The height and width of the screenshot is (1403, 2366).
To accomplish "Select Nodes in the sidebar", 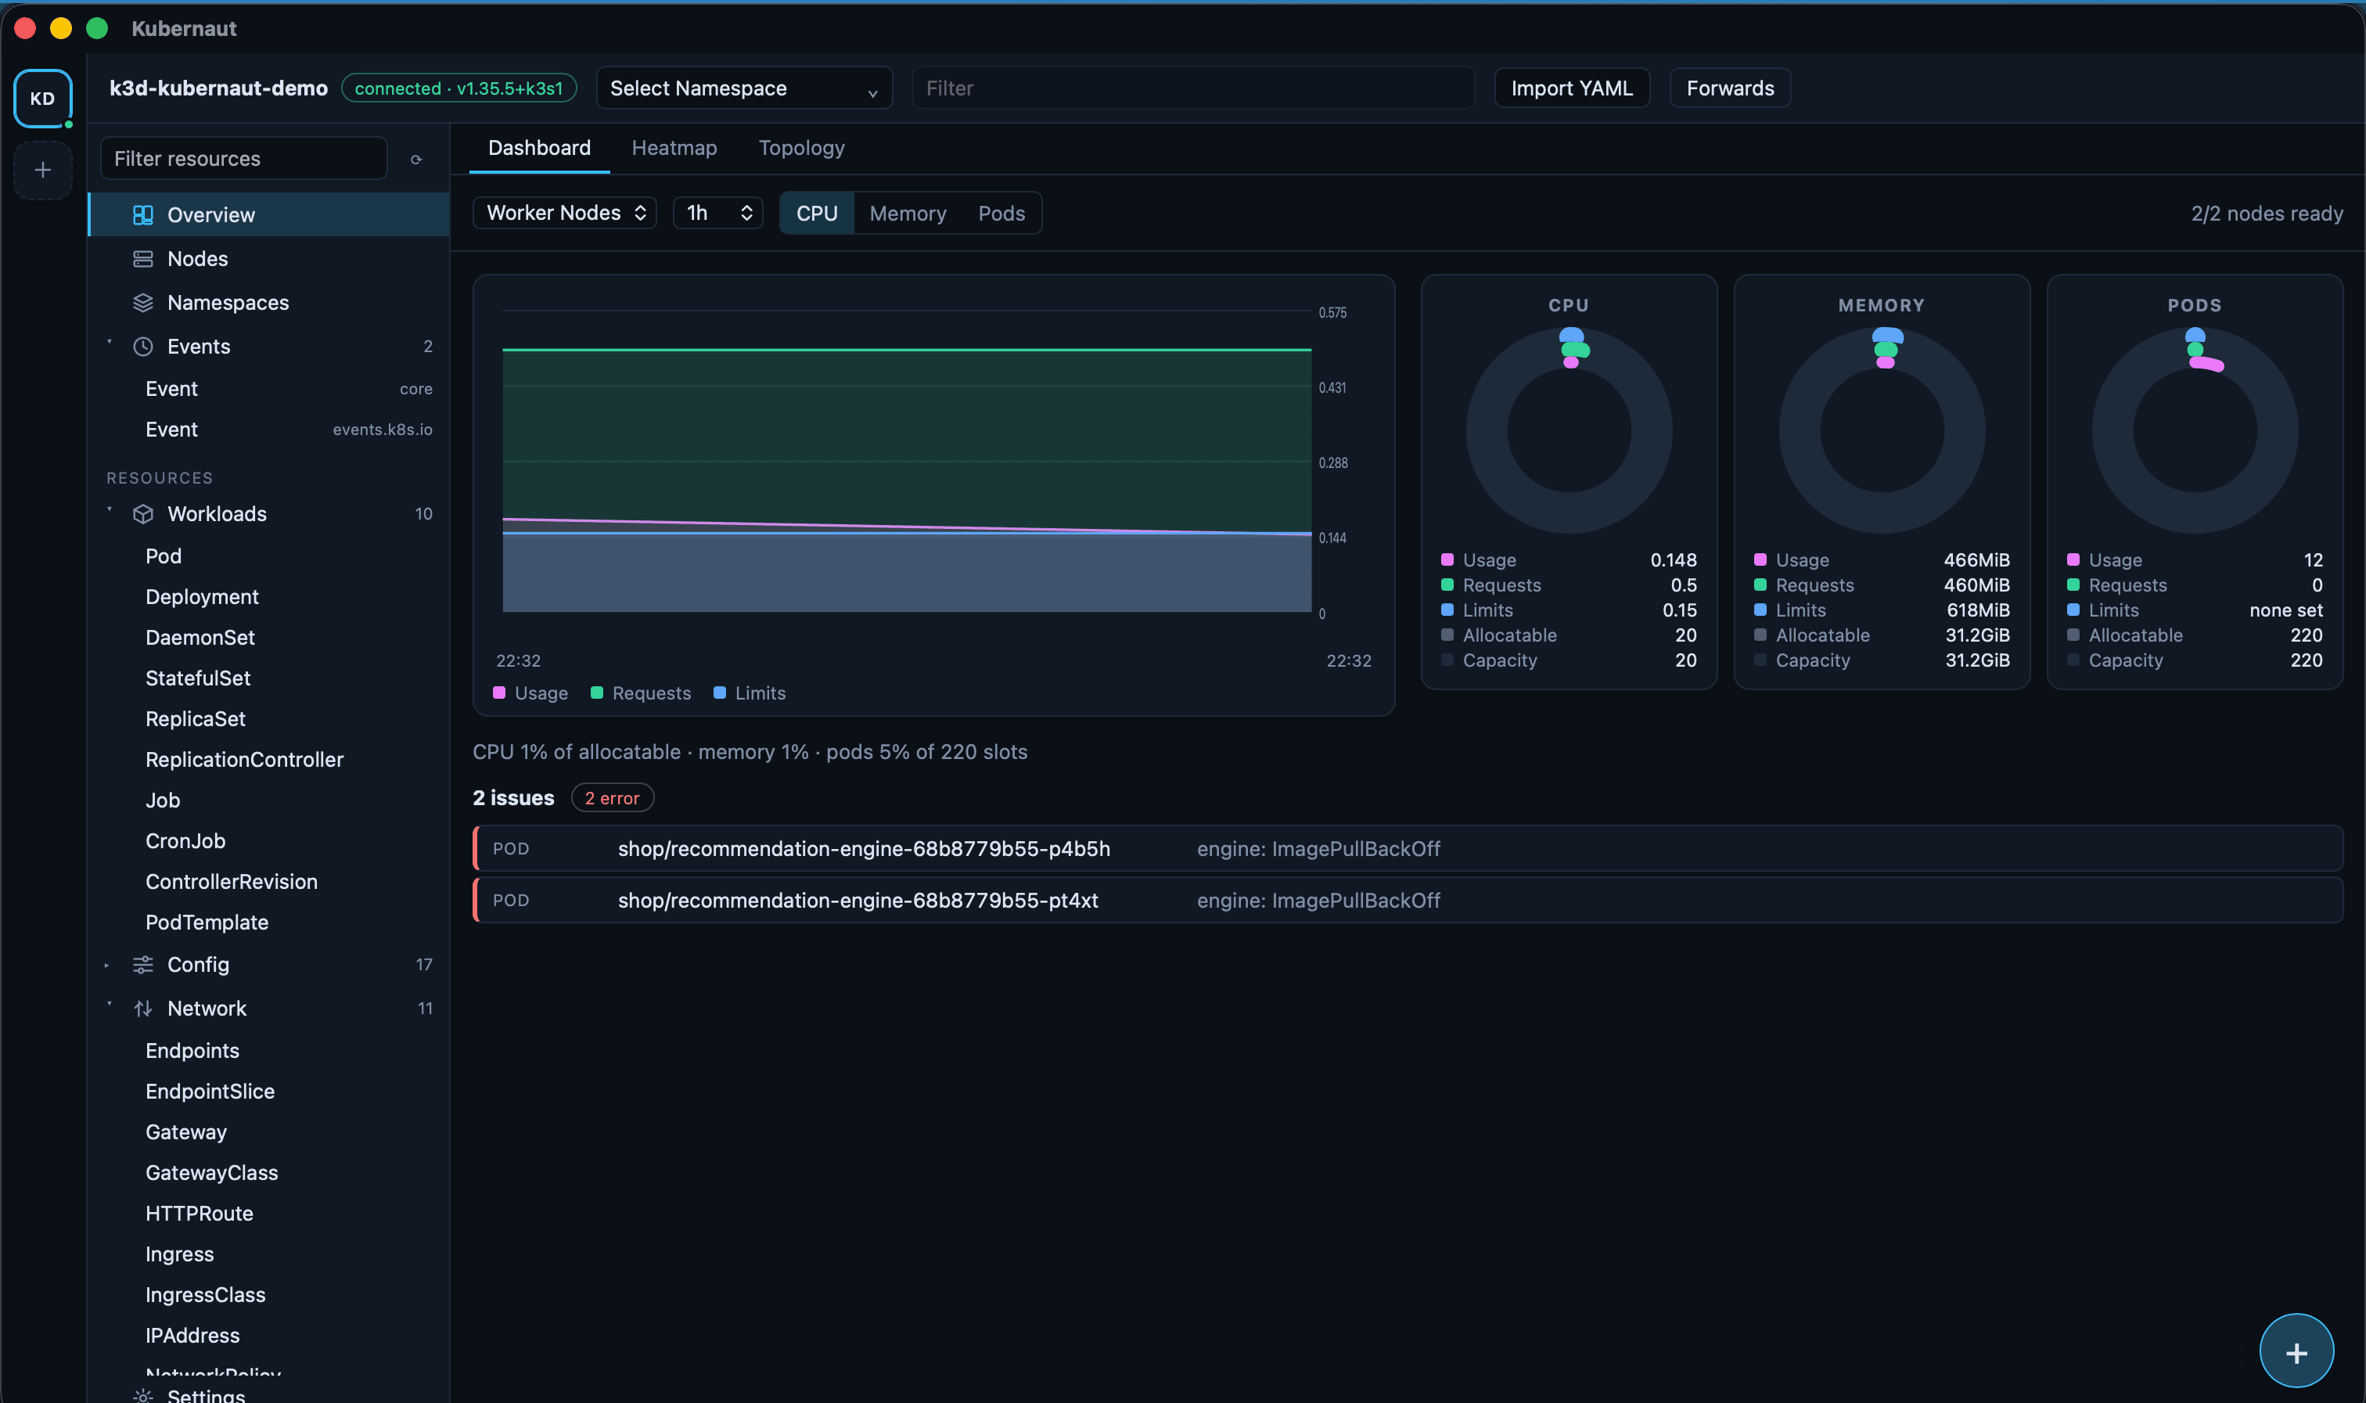I will tap(269, 258).
